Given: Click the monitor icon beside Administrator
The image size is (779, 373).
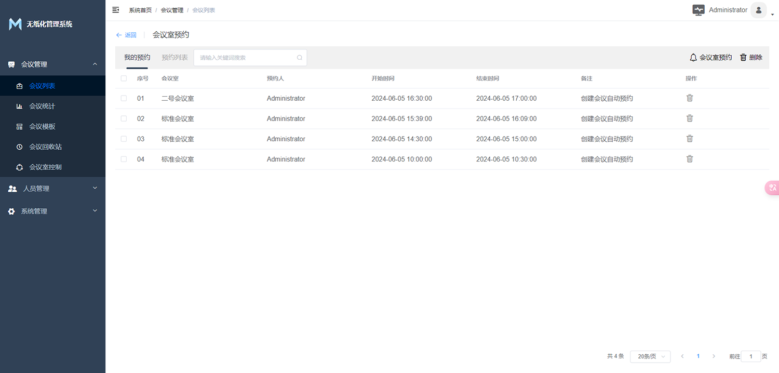Looking at the screenshot, I should [x=699, y=10].
